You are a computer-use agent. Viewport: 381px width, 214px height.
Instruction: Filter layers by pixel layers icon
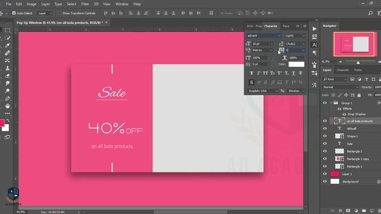[x=352, y=79]
